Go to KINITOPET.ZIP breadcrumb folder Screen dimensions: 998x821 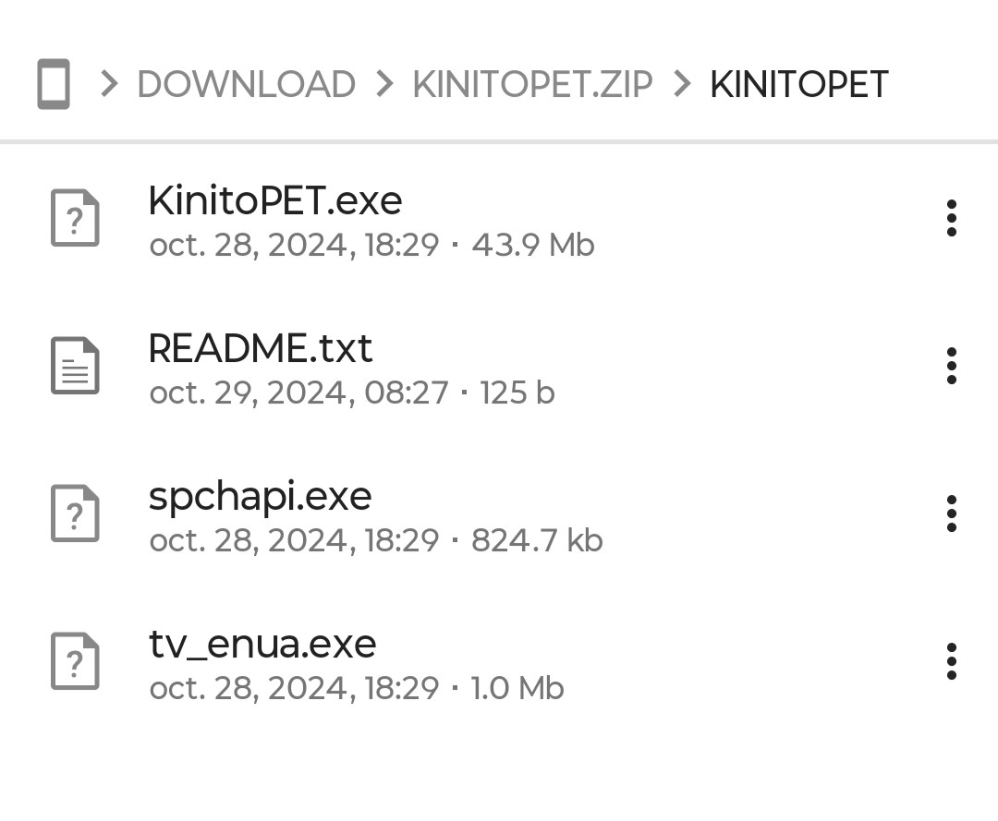[x=532, y=85]
